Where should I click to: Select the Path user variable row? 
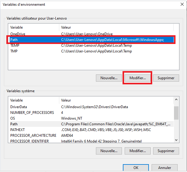coord(92,40)
